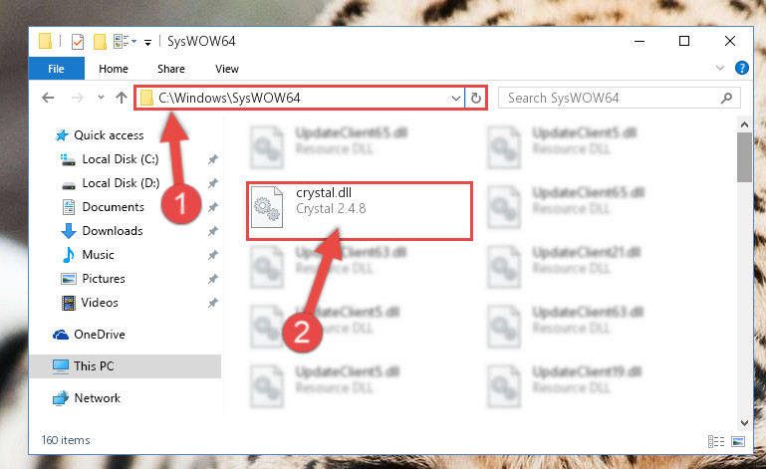Open recent locations dropdown arrow
The width and height of the screenshot is (766, 469).
click(101, 98)
